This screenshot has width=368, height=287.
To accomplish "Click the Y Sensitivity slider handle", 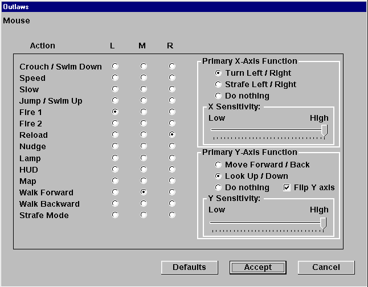I will [324, 223].
